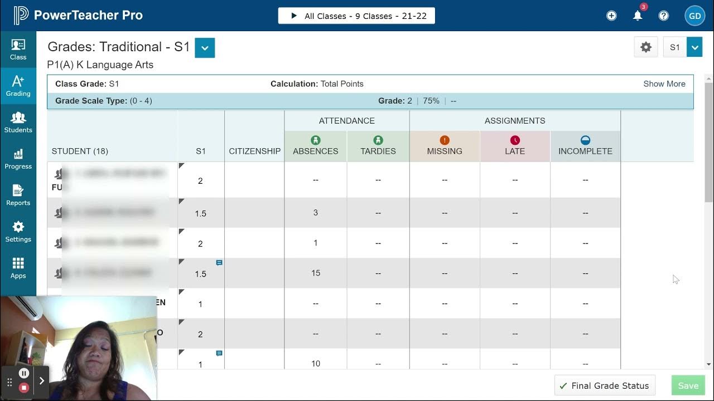The height and width of the screenshot is (401, 714).
Task: Select the S1 grade cell on 3-absences row
Action: 201,213
